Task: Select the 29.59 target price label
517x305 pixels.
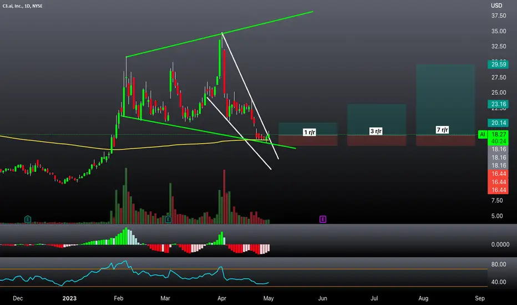Action: click(498, 64)
